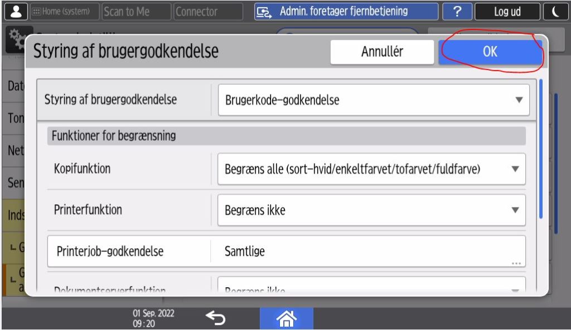Open the Scan to Me tab
The width and height of the screenshot is (571, 330).
(x=136, y=12)
